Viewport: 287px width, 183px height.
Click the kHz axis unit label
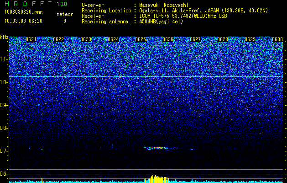[x=4, y=37]
